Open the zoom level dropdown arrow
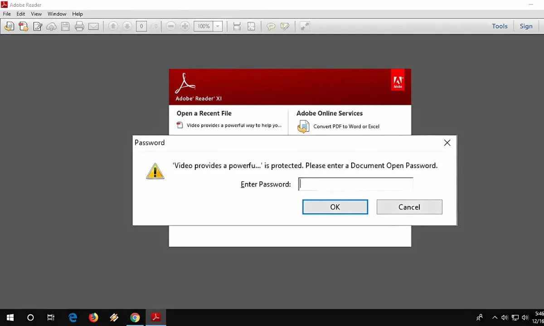The width and height of the screenshot is (544, 326). click(x=218, y=26)
